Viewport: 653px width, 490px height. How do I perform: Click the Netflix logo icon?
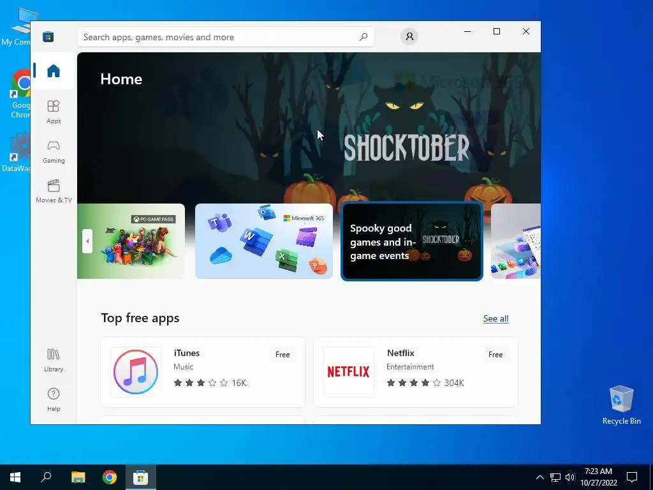pos(349,372)
